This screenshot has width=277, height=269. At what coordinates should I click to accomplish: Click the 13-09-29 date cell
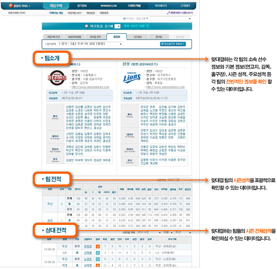49,262
